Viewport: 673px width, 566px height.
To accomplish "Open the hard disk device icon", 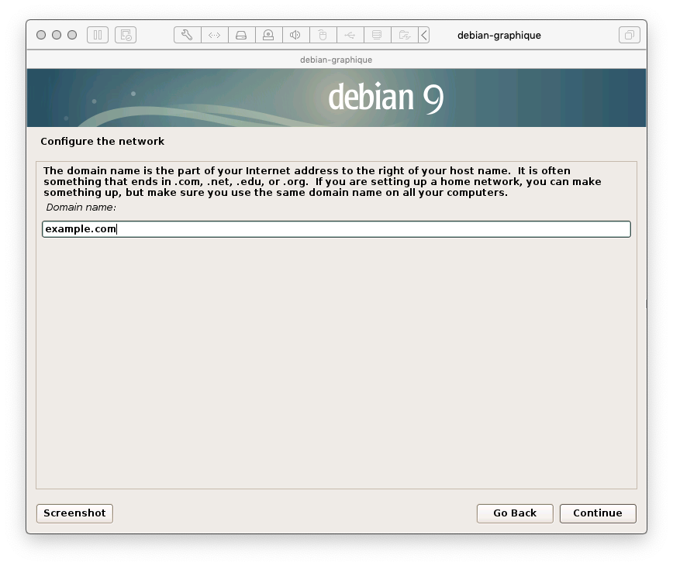I will pos(242,35).
